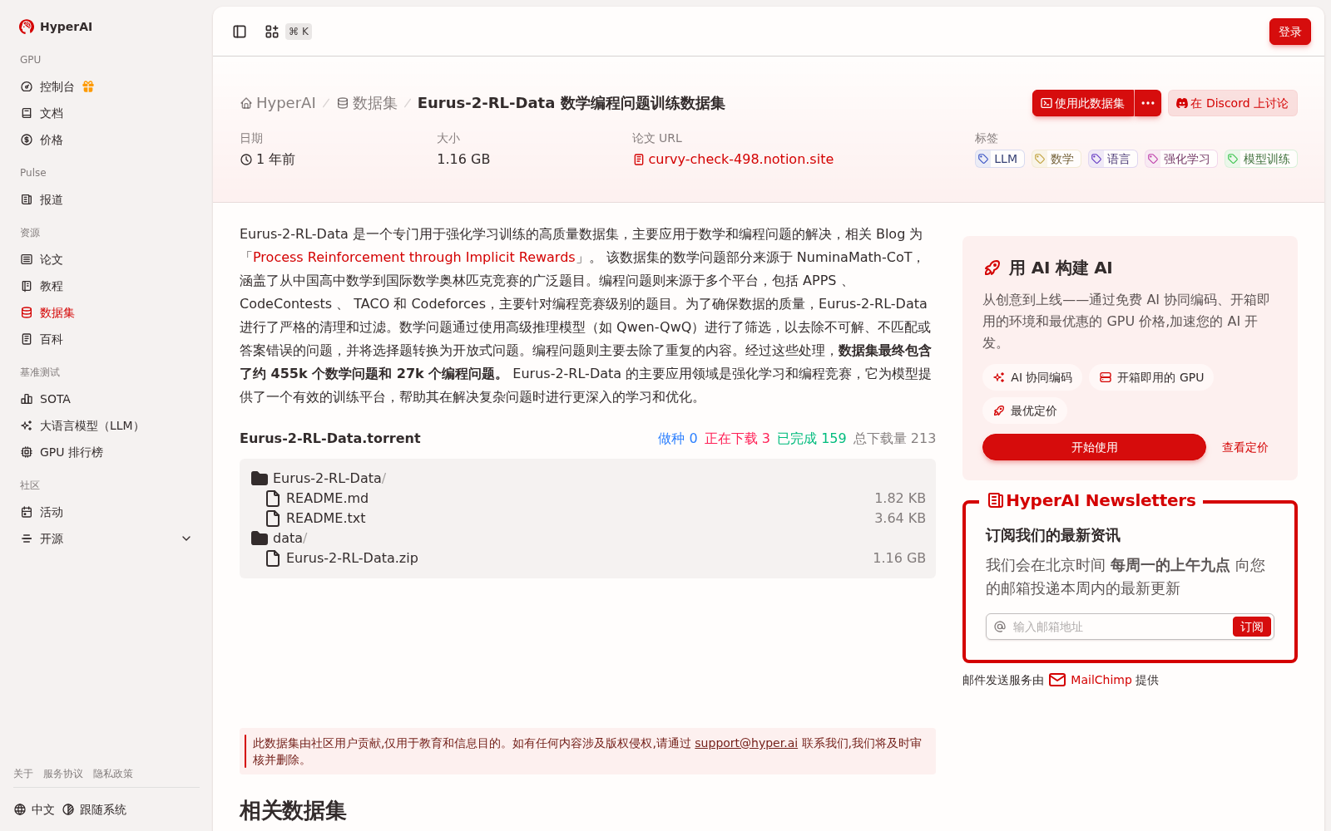
Task: Click the 开箱即用的 GPU chip
Action: tap(1151, 377)
